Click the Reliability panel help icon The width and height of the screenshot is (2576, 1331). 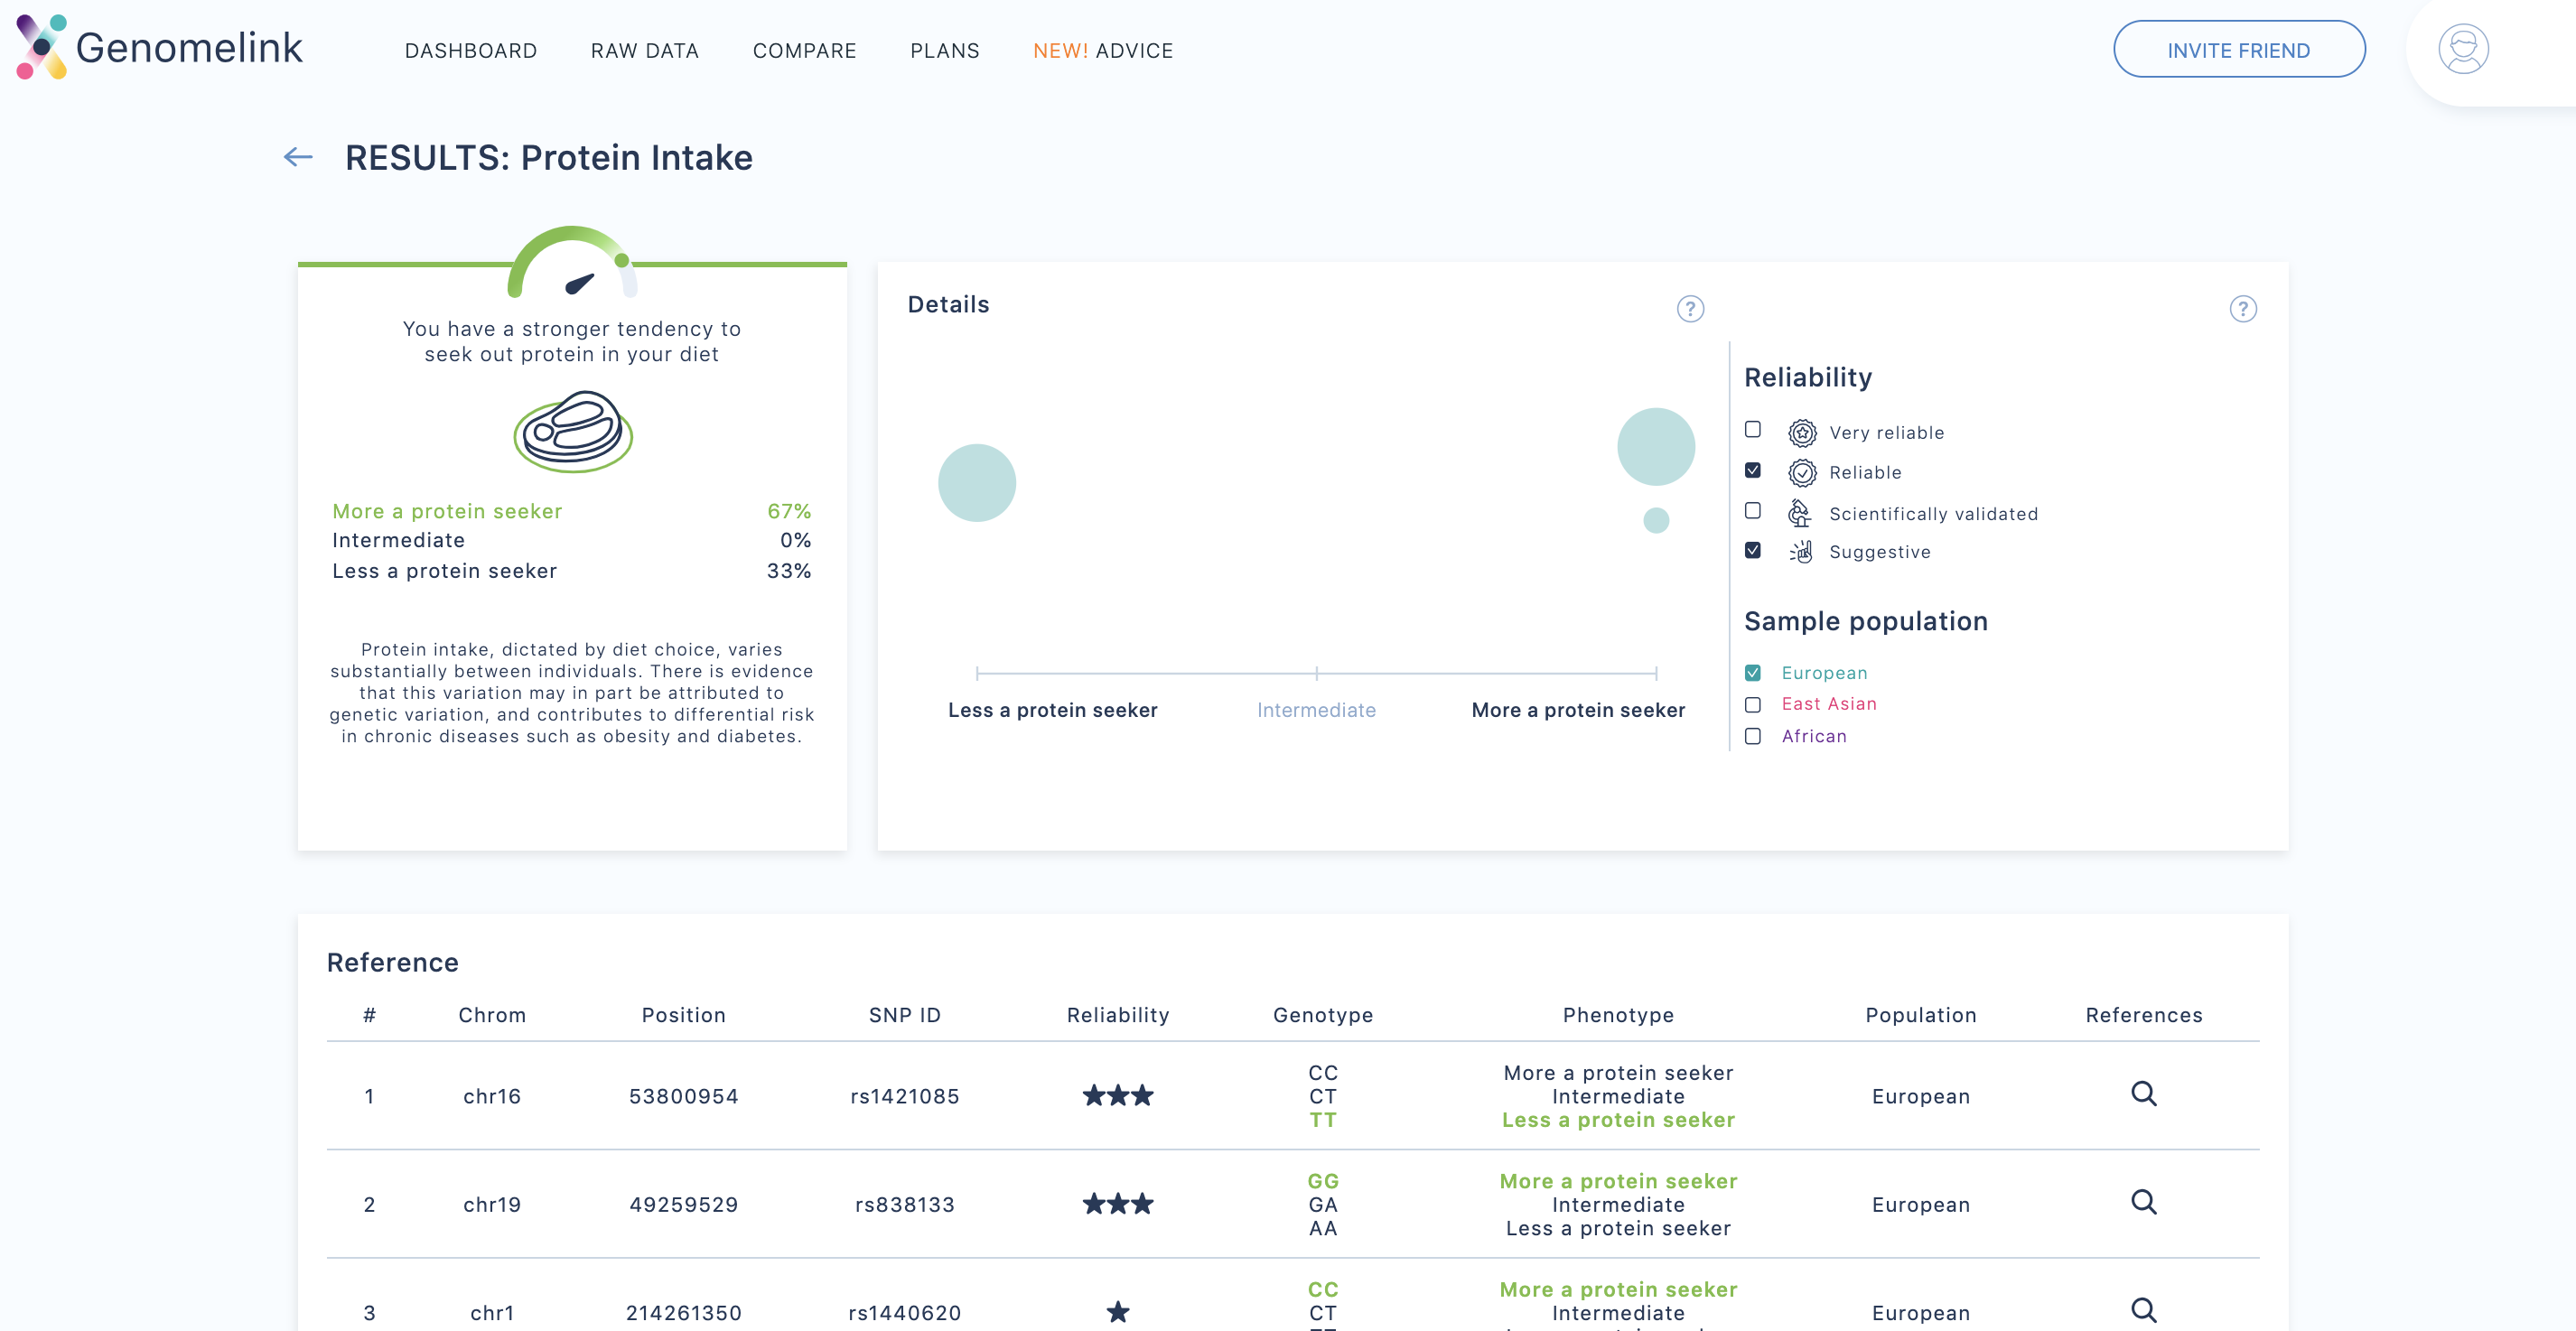tap(2243, 309)
